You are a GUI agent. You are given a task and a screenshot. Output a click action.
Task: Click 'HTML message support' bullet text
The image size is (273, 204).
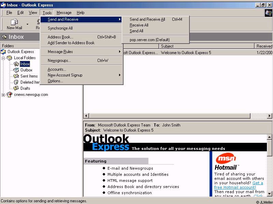[130, 181]
